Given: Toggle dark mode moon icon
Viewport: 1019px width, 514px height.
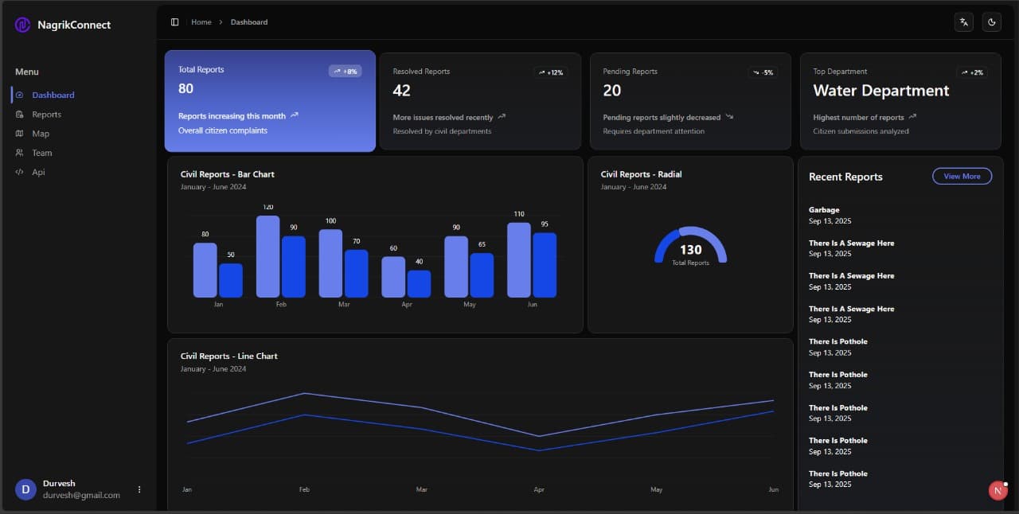Looking at the screenshot, I should tap(991, 22).
